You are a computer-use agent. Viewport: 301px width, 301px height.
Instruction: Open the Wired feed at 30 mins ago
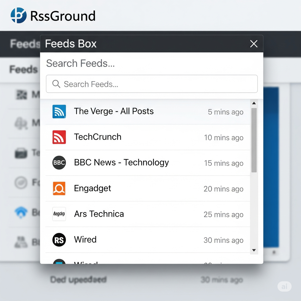pos(148,240)
